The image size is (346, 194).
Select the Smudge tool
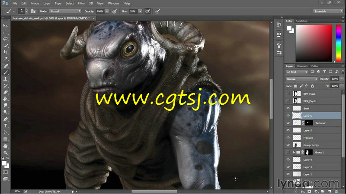tap(5, 105)
